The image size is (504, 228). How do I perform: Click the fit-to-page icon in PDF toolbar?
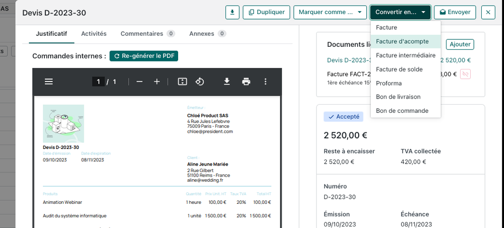[182, 82]
